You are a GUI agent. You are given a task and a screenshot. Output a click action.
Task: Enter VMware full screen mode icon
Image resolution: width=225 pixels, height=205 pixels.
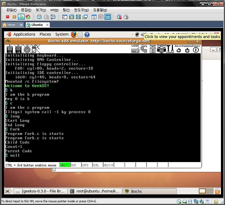78,17
